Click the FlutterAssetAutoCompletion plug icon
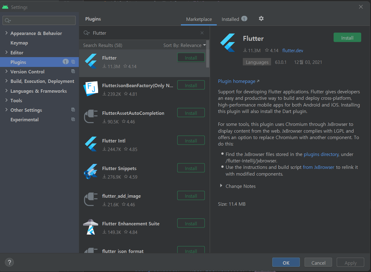 pos(91,116)
